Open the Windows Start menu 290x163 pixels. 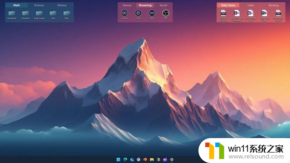118,159
